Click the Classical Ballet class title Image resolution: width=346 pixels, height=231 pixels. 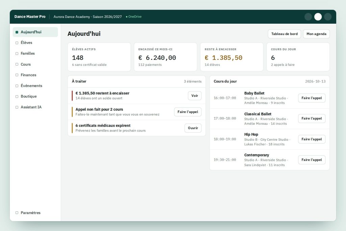[258, 114]
